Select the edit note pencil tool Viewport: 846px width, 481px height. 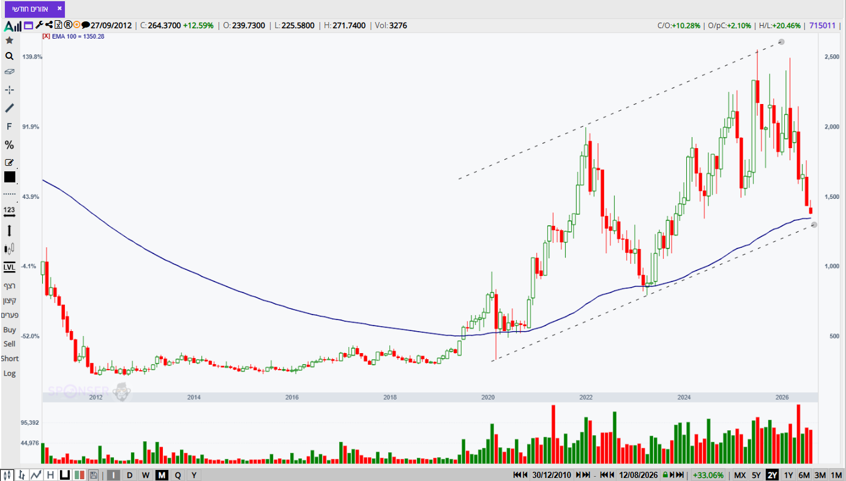pyautogui.click(x=9, y=163)
